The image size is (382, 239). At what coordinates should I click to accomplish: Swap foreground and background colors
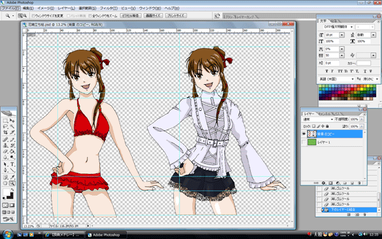[x=13, y=189]
